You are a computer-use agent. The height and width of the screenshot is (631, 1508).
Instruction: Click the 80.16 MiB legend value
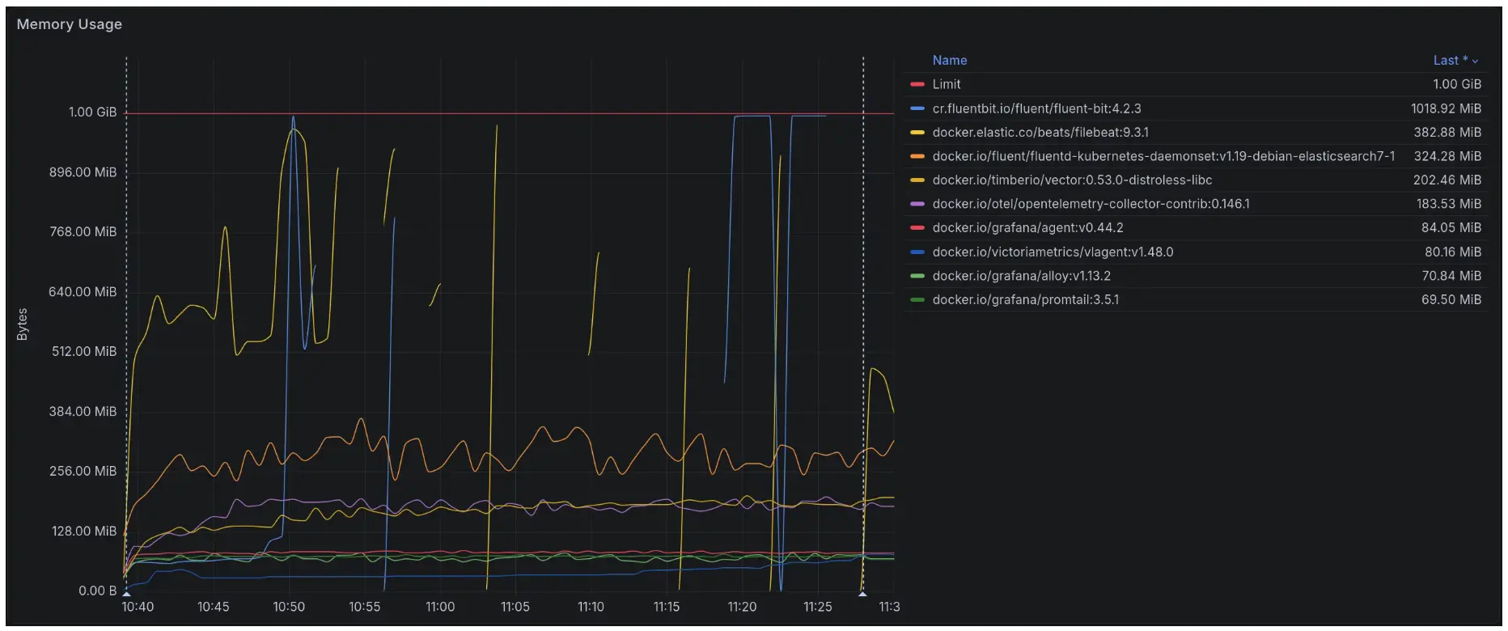(x=1453, y=252)
